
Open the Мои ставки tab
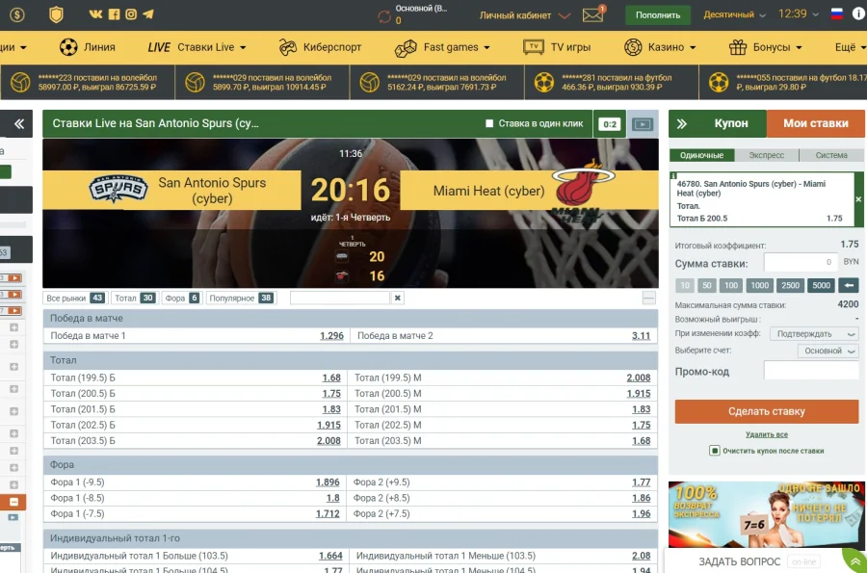click(x=815, y=123)
